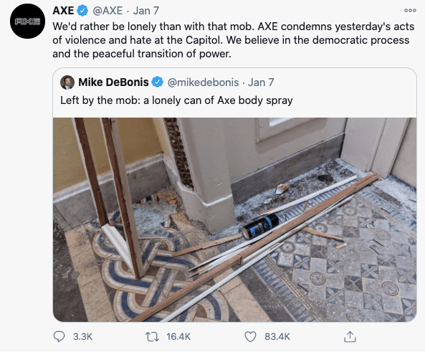Screen dimensions: 425x352
Task: Click the 83.4K likes count
Action: tap(277, 337)
